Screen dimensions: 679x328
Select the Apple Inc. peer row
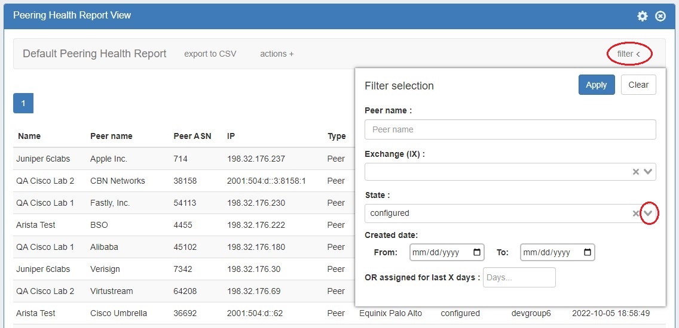point(109,159)
